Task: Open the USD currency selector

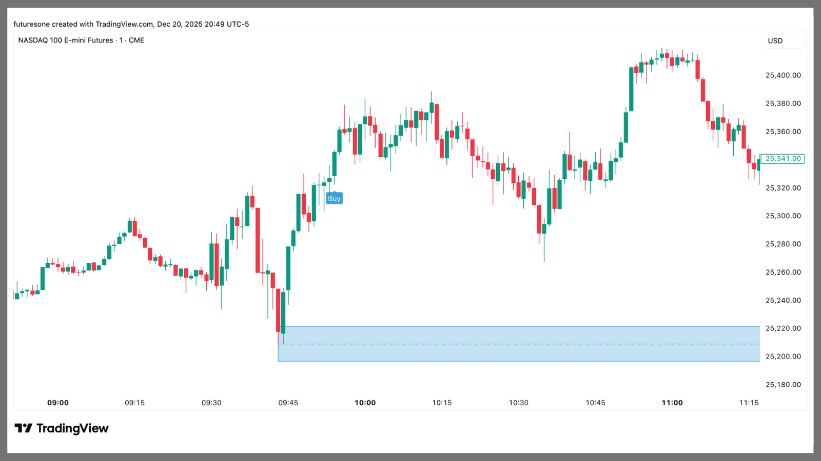Action: click(775, 41)
